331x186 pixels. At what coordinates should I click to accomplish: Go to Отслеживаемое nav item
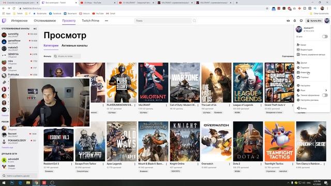[45, 21]
